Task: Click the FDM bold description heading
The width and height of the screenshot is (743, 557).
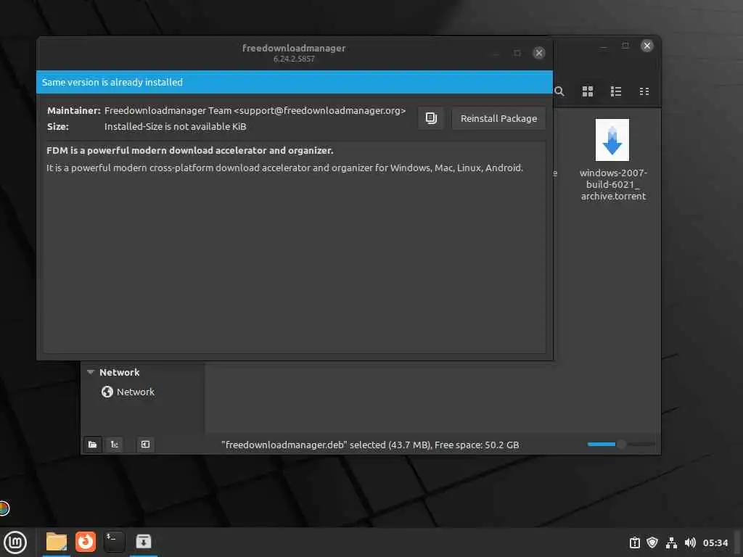Action: coord(189,151)
